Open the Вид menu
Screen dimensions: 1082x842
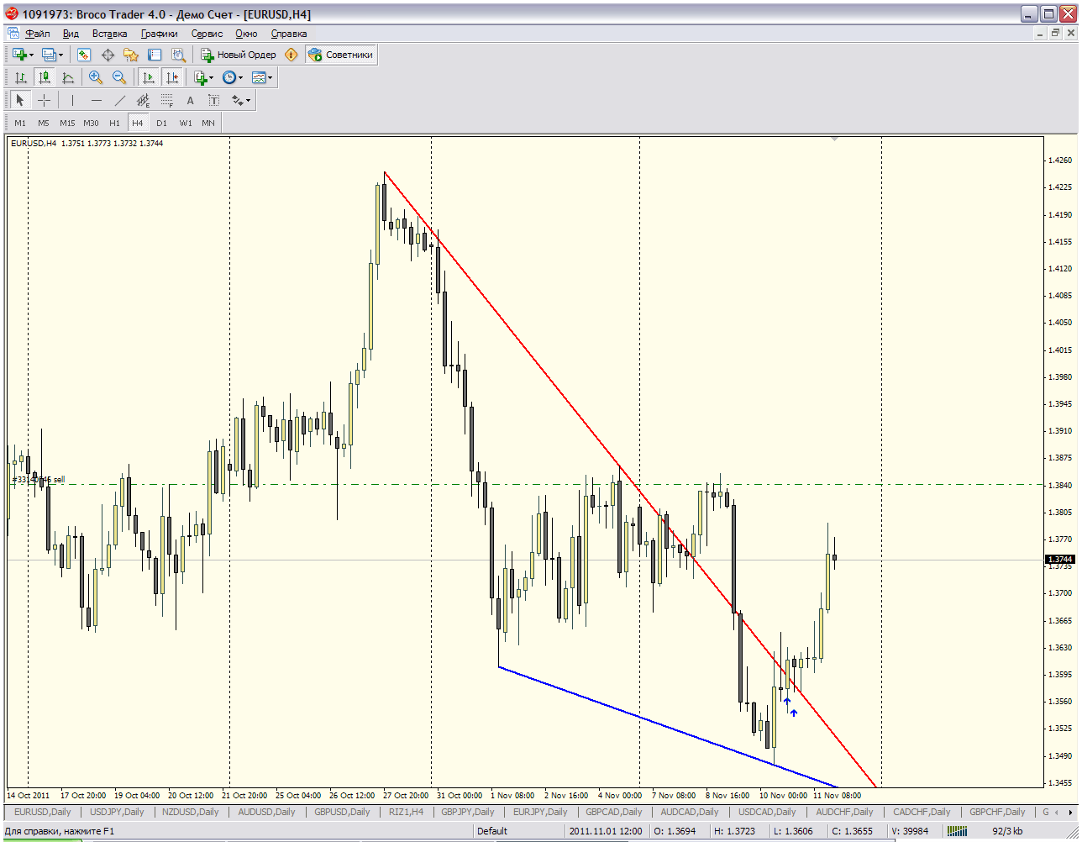[71, 34]
